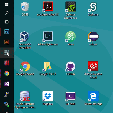Launch Photoshop from the taskbar
Screen dimensions: 113x113
[7, 32]
